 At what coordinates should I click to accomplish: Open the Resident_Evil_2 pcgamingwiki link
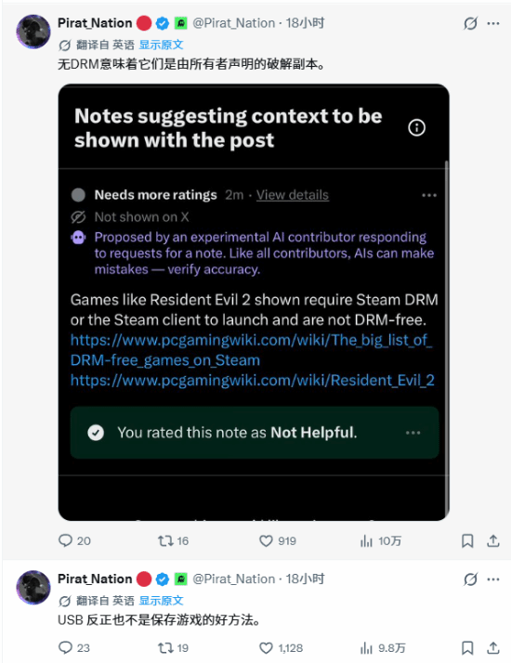(253, 380)
